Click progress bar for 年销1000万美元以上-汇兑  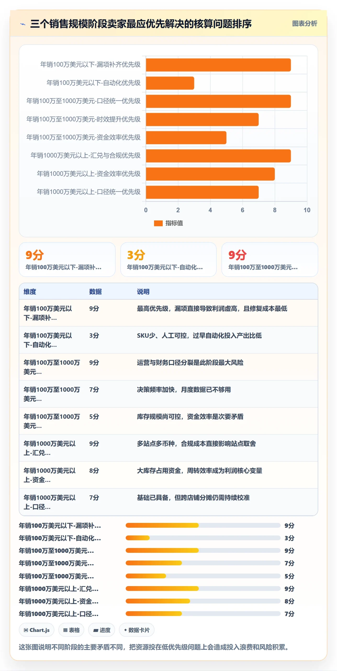point(203,588)
